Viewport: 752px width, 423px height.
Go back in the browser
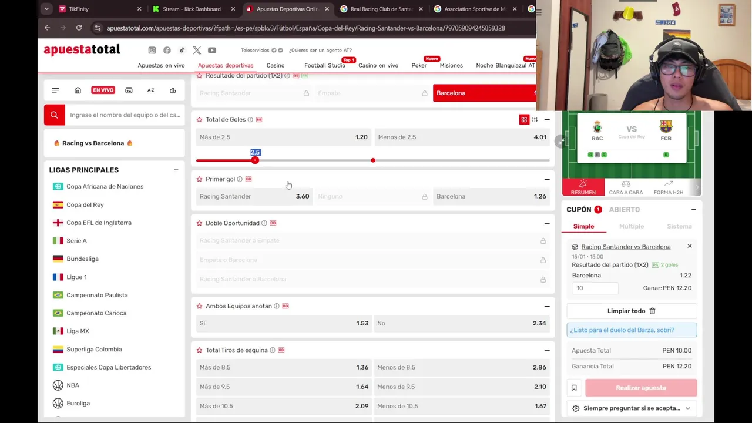pos(48,28)
